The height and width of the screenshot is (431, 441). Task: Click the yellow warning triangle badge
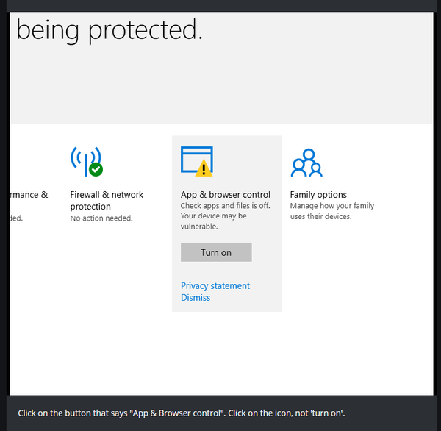204,169
